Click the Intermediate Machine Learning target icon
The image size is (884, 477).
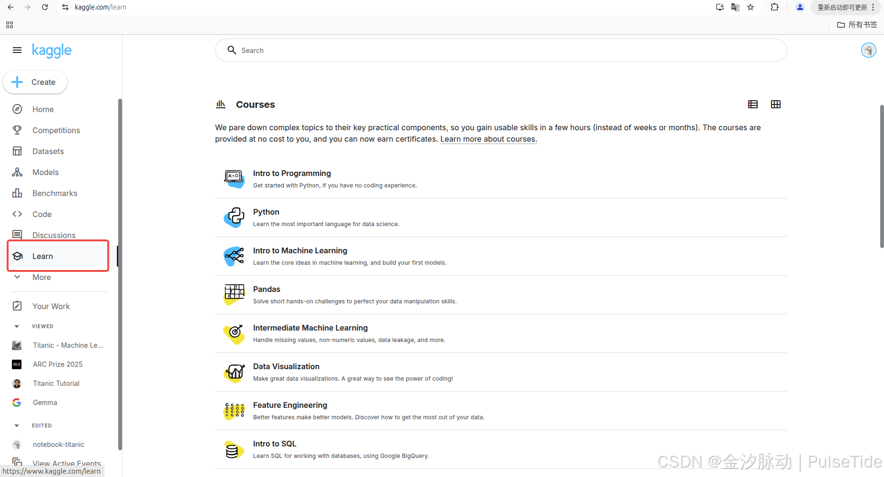tap(234, 333)
